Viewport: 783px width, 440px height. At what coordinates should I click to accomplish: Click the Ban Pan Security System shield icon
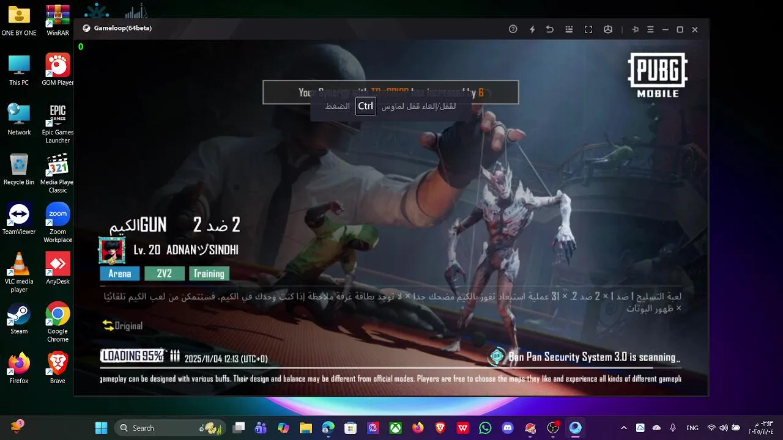click(x=497, y=357)
